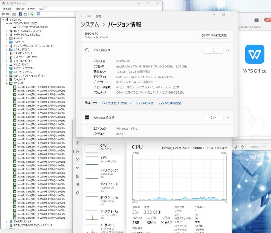Image resolution: width=271 pixels, height=233 pixels.
Task: Open App history icon in Task Manager sidebar
Action: pyautogui.click(x=78, y=160)
